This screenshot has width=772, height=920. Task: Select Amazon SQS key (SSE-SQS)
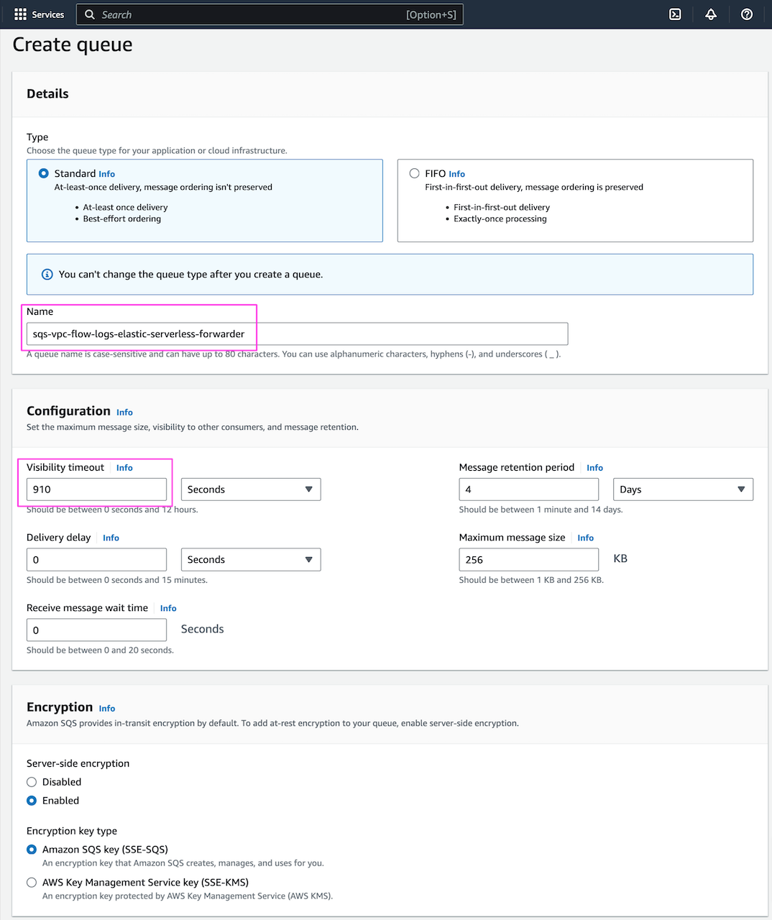pyautogui.click(x=32, y=849)
